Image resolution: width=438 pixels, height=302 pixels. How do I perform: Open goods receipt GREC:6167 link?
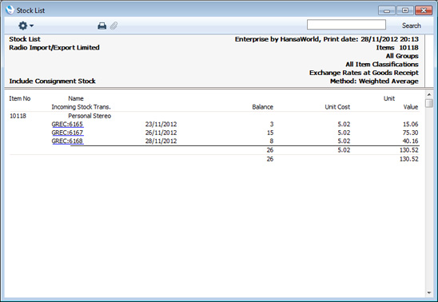pos(67,133)
